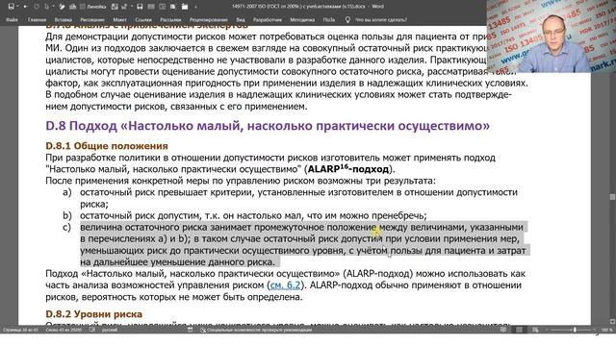616x346 pixels.
Task: Switch to the Методичка ribbon tab
Action: point(302,19)
